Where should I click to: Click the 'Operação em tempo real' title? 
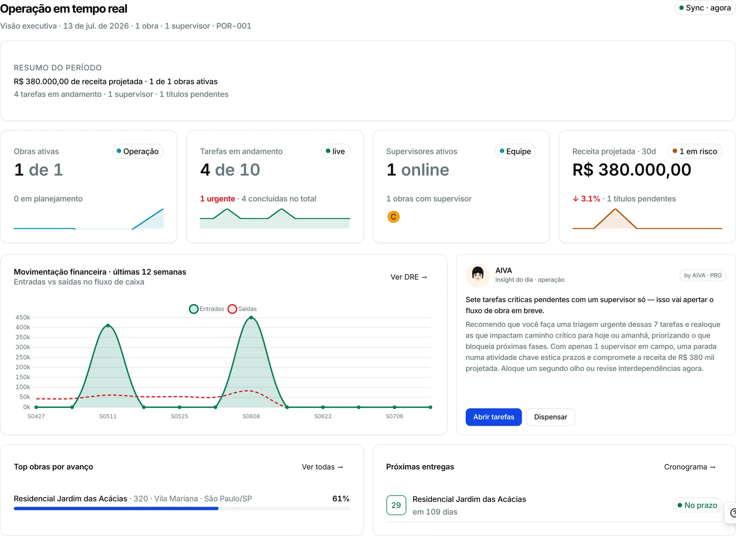(64, 8)
